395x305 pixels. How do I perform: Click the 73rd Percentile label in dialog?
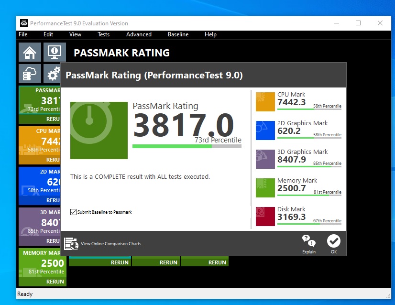click(218, 140)
